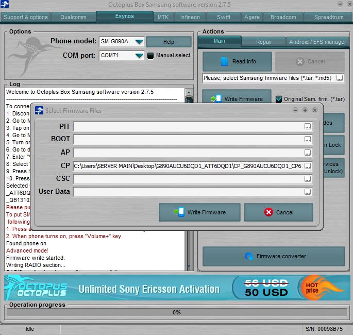The image size is (353, 335).
Task: Click Write Firmware in the dialog
Action: 199,212
